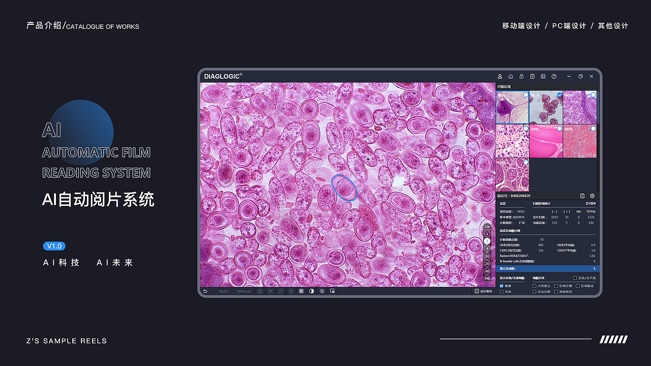Click the blue-outlined cell in slide view
Image resolution: width=651 pixels, height=366 pixels.
(344, 188)
